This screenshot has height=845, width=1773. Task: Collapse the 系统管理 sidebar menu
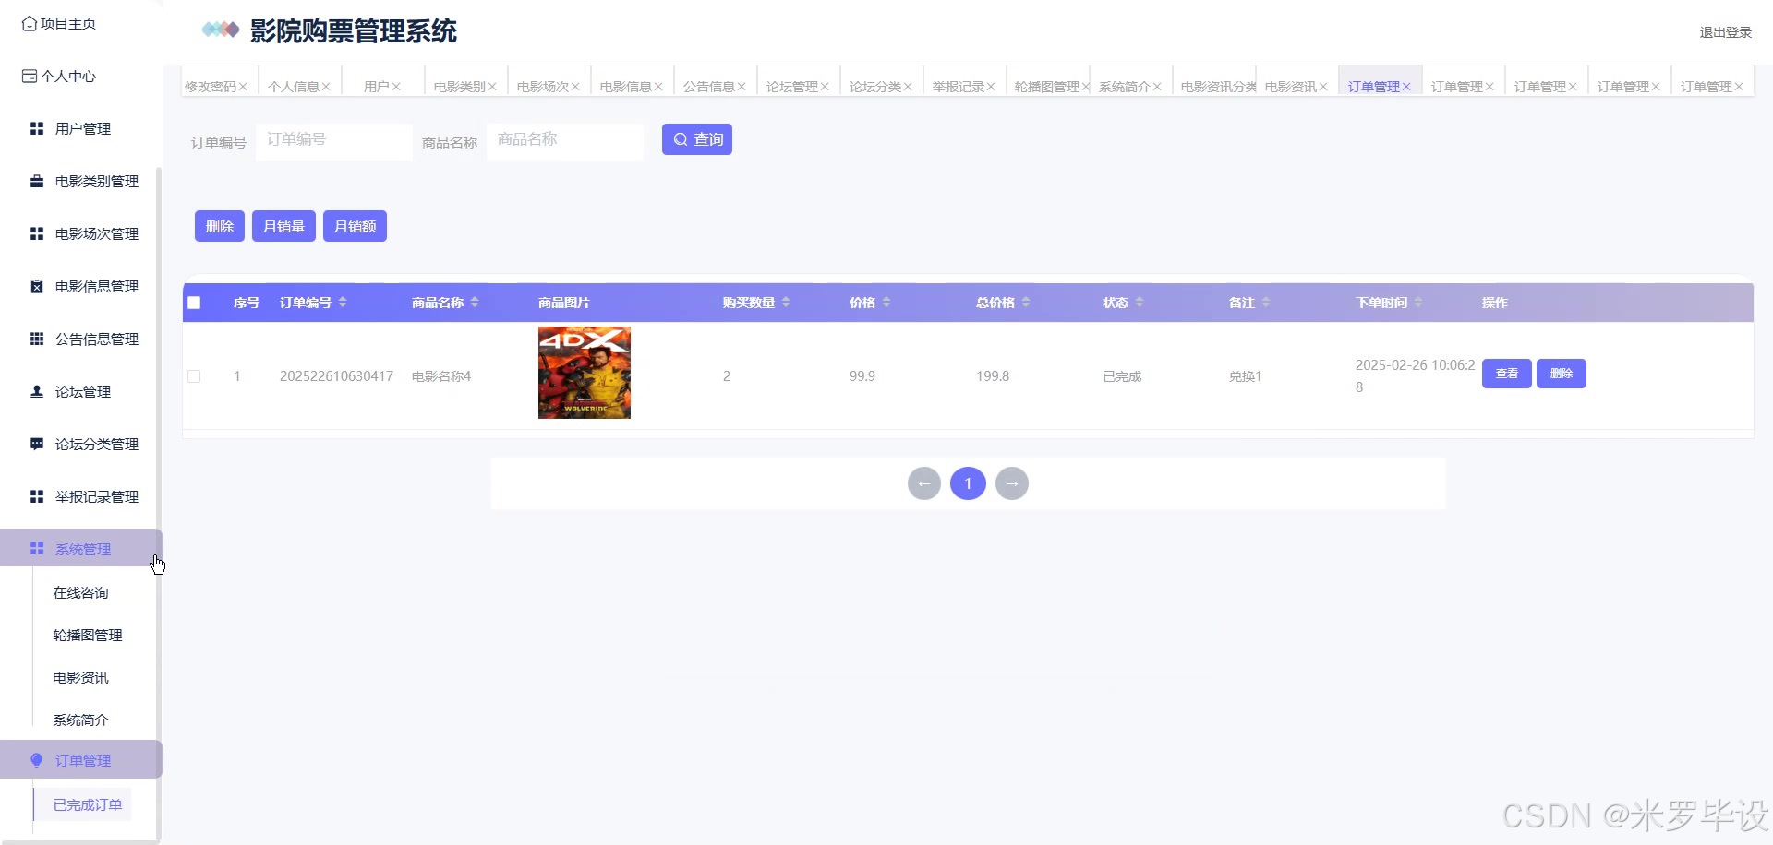(x=81, y=549)
